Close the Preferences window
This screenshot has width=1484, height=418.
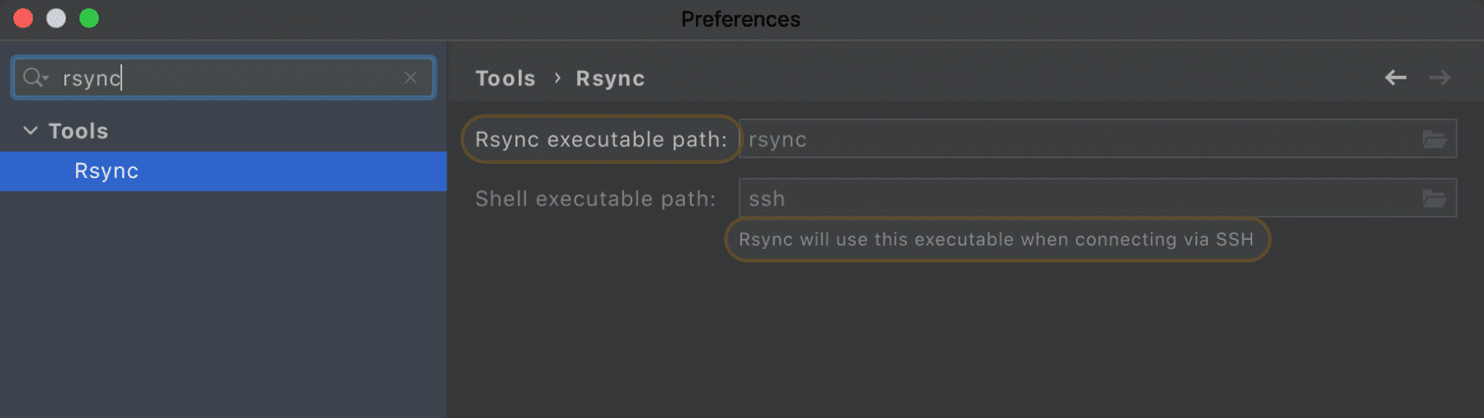click(x=23, y=18)
